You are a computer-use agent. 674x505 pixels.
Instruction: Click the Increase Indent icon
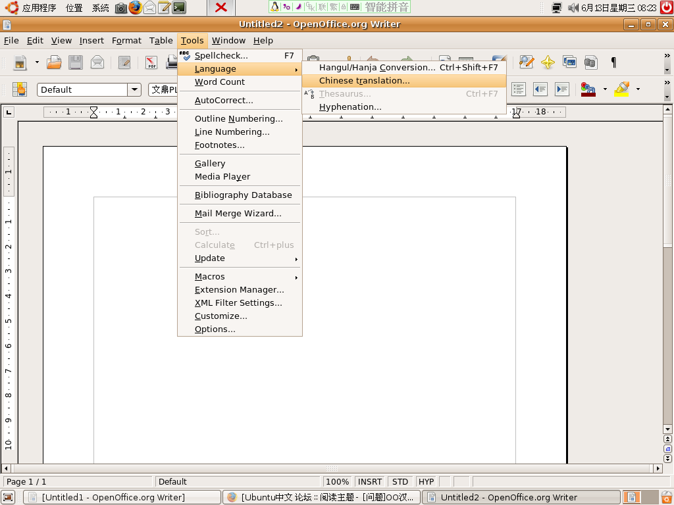tap(562, 89)
